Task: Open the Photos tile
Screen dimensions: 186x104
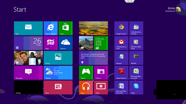Action: point(58,58)
